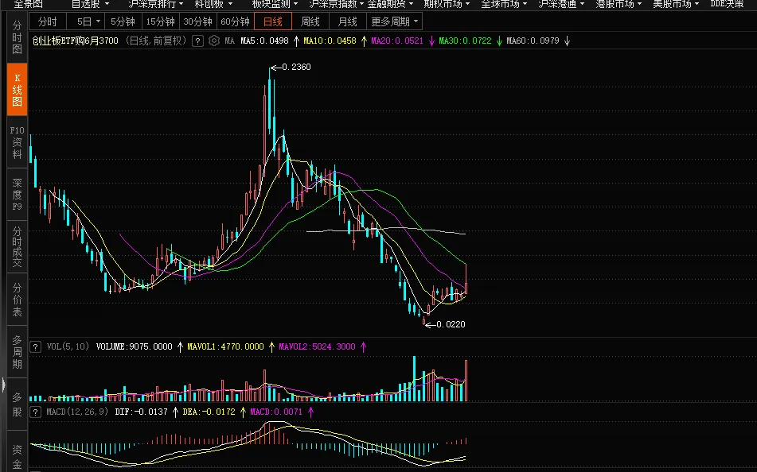Click the MA indicator name label
The image size is (757, 472).
pos(230,41)
